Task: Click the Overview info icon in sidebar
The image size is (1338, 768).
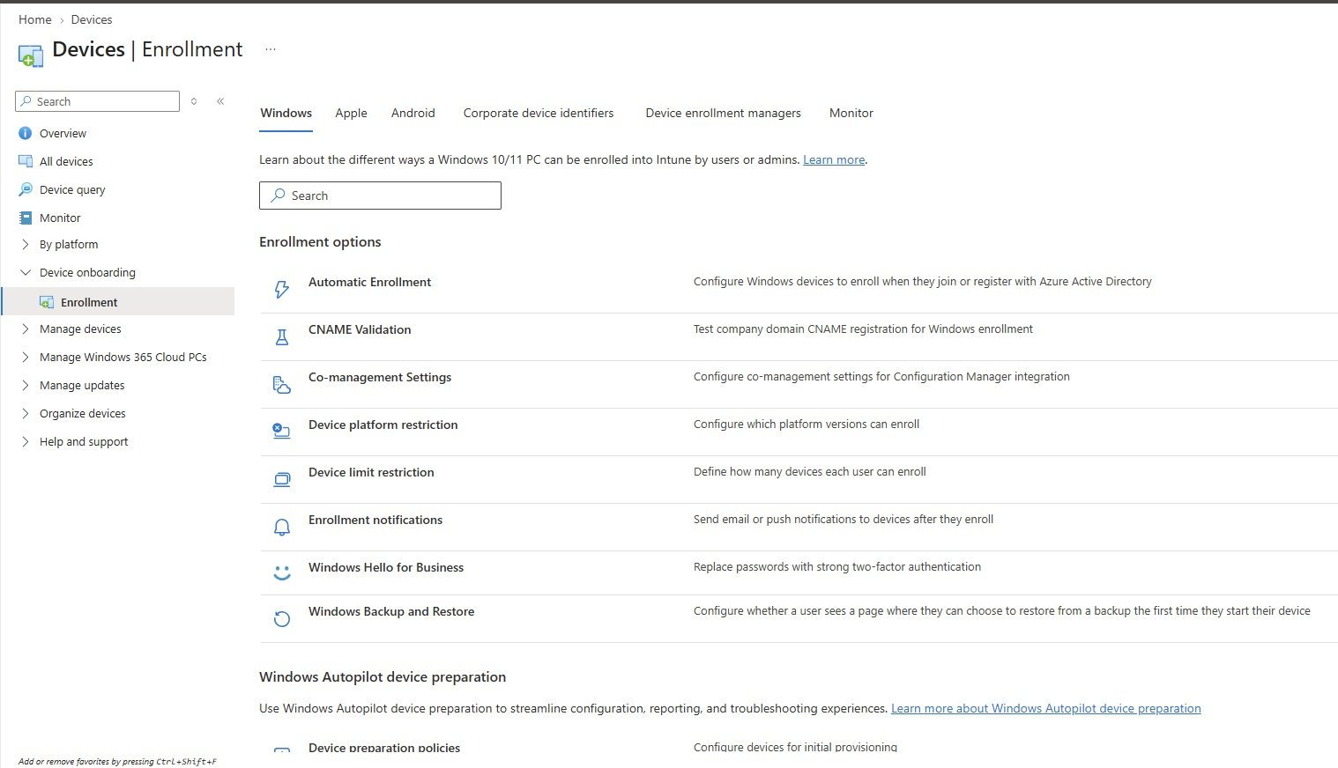Action: pos(25,134)
